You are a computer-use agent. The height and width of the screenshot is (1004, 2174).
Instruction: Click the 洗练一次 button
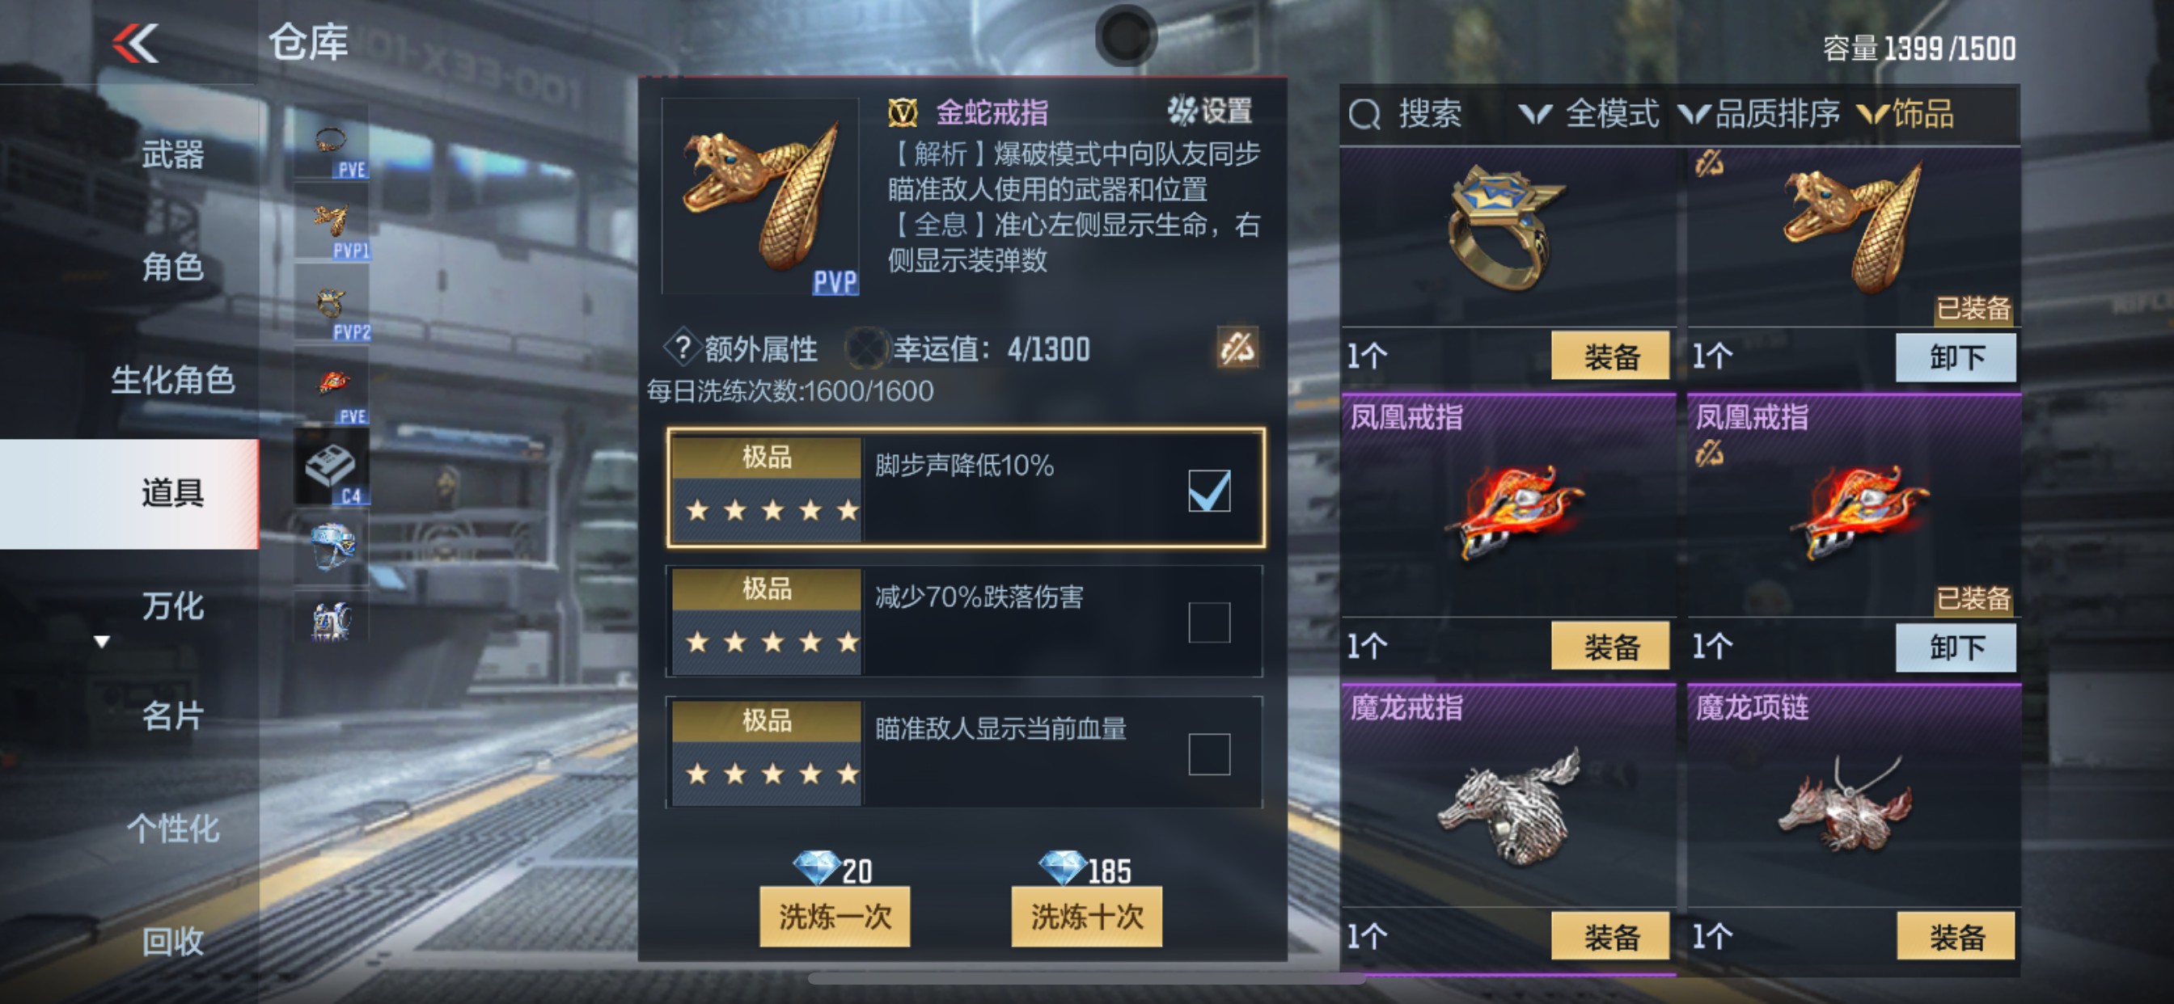pos(834,915)
